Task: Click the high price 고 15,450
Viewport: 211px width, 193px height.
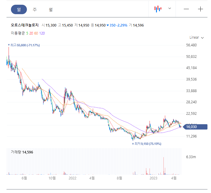Action: pos(65,25)
